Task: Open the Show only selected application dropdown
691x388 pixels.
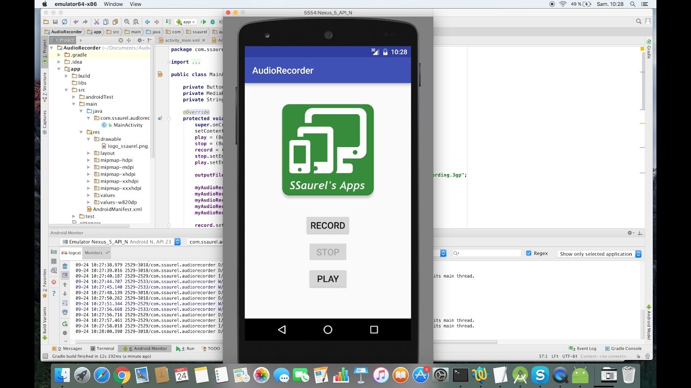Action: tap(599, 254)
